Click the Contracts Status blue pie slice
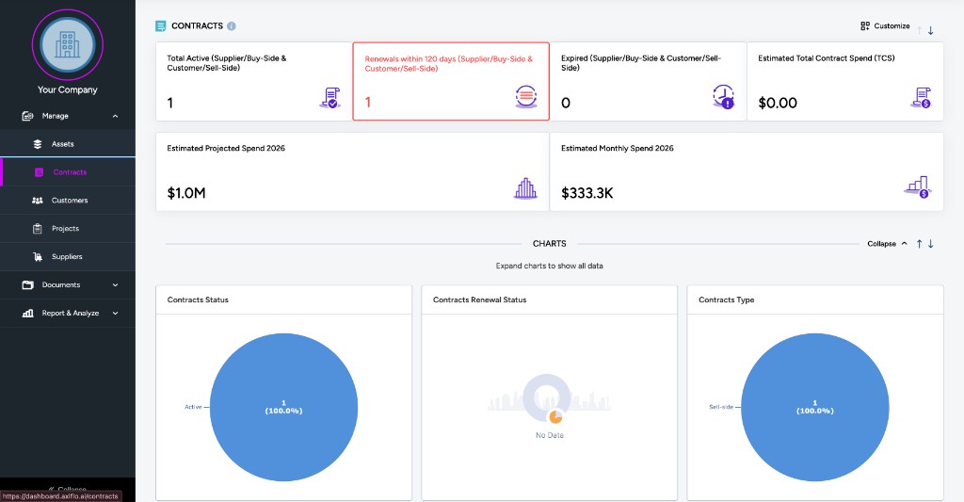This screenshot has height=502, width=964. (x=283, y=407)
